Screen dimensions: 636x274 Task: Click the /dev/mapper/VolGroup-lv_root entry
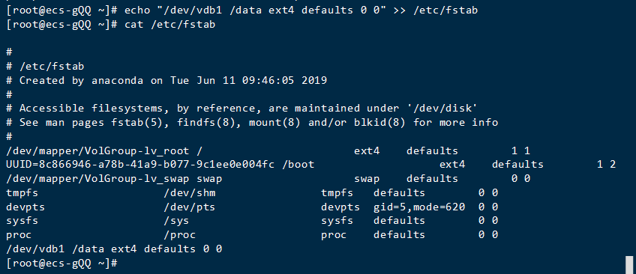(268, 151)
